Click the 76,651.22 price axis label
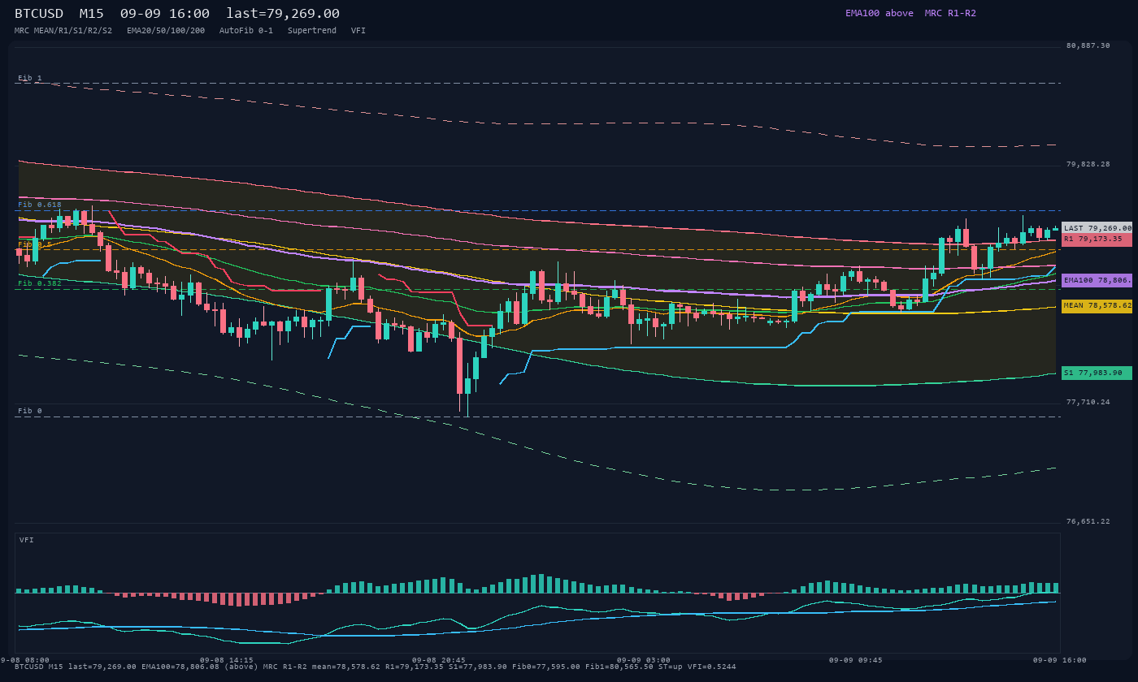Viewport: 1138px width, 682px height. 1088,521
